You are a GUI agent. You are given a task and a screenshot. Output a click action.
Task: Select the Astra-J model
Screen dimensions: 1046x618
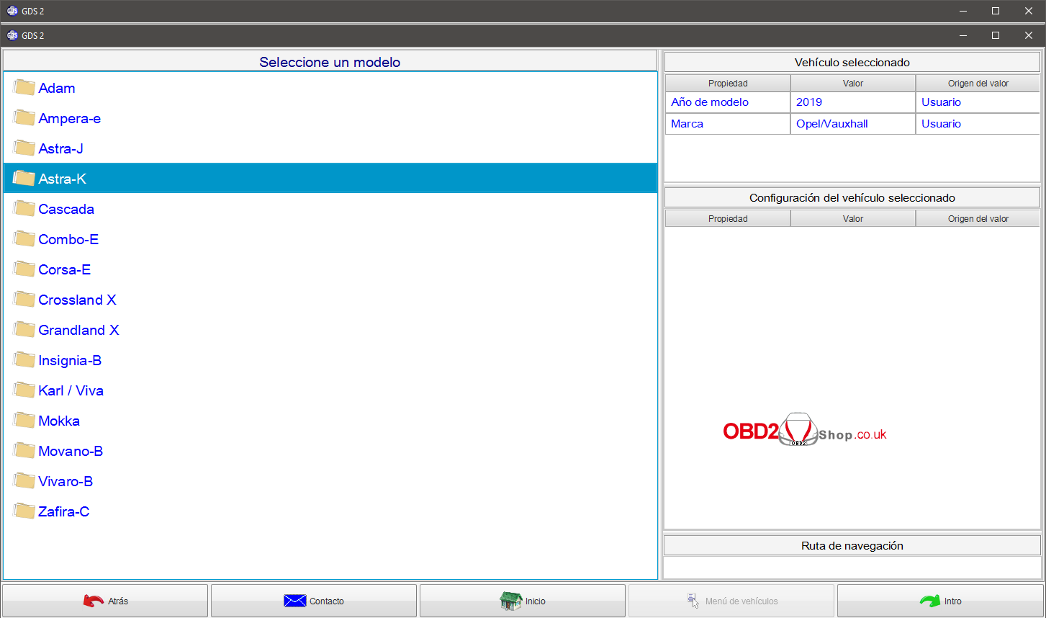(61, 148)
